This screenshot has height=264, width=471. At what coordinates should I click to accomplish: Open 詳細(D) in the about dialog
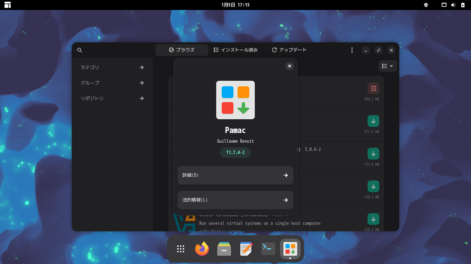tap(235, 175)
